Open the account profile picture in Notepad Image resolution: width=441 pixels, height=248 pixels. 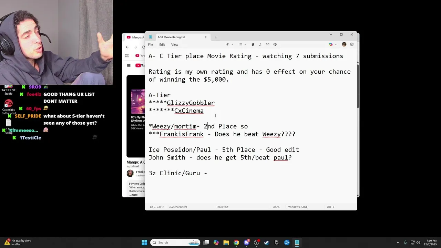click(x=344, y=44)
